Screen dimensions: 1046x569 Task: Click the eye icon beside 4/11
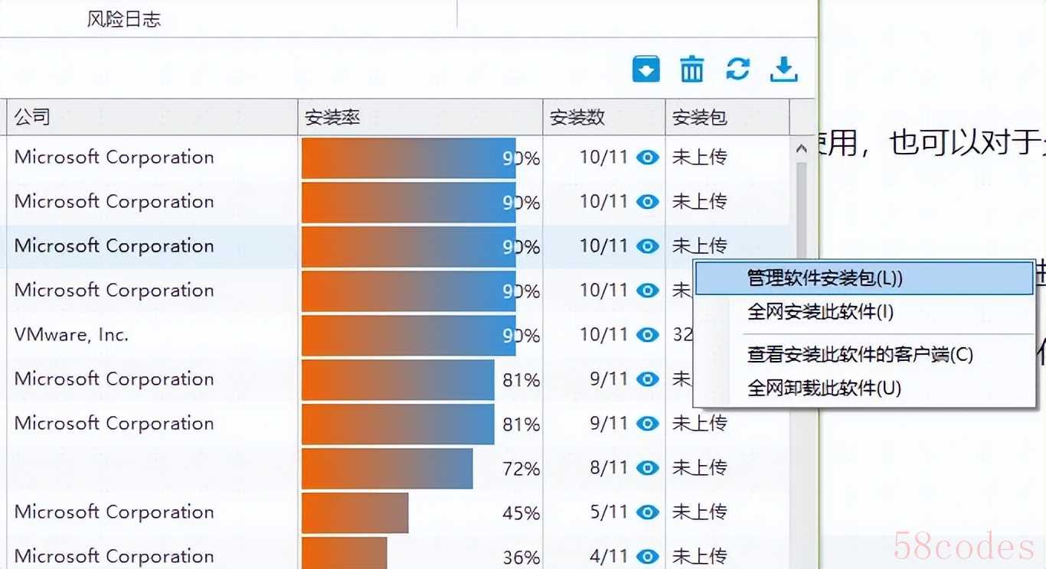tap(648, 557)
